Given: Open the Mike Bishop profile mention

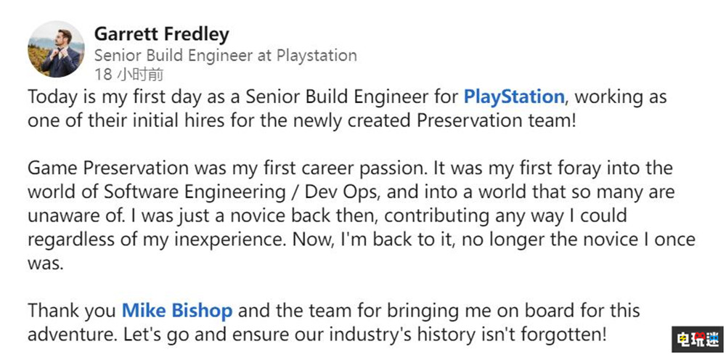Looking at the screenshot, I should (x=177, y=311).
